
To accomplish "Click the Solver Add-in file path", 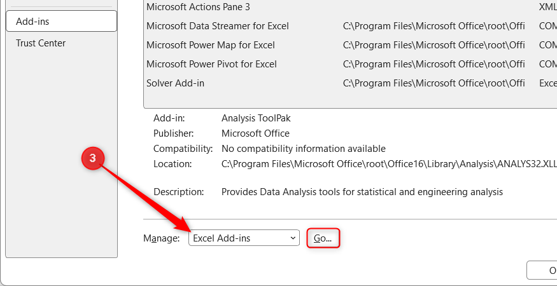I will 434,83.
